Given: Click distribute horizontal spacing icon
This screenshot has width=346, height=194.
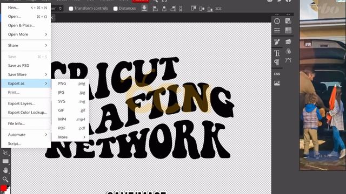Looking at the screenshot, I should (218, 9).
